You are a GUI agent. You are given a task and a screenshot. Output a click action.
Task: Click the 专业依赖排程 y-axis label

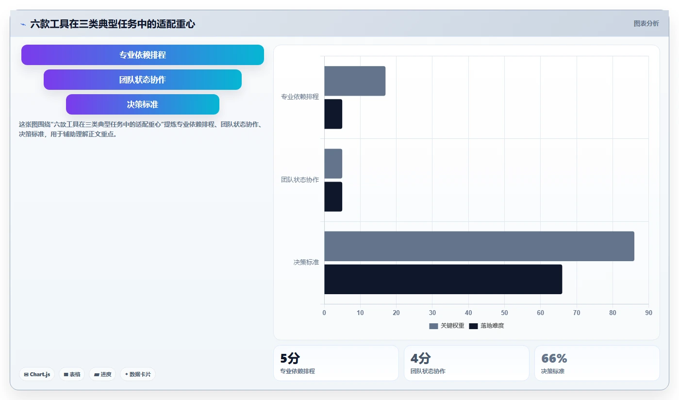click(300, 97)
